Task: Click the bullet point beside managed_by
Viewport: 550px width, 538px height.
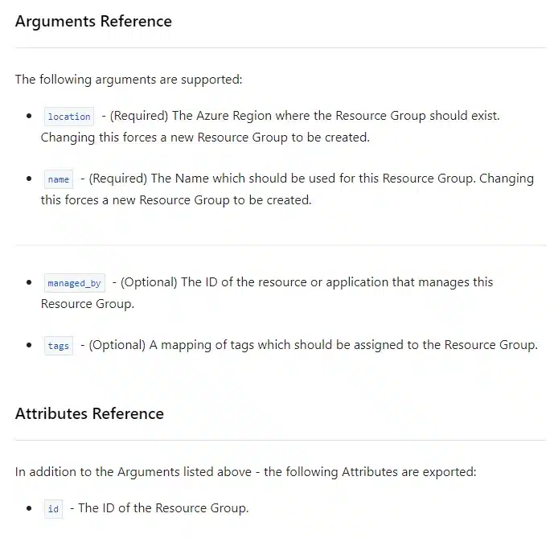Action: click(x=30, y=283)
